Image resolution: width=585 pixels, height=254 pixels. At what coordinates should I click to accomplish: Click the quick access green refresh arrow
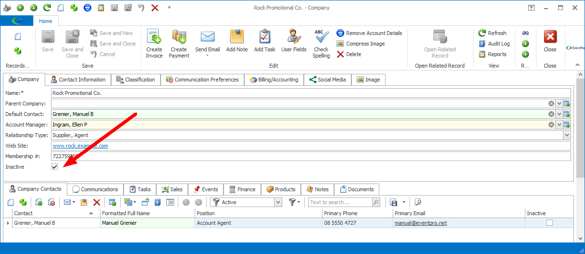47,8
